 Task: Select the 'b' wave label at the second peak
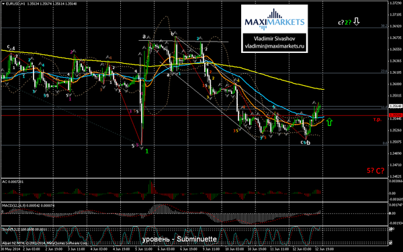click(172, 34)
